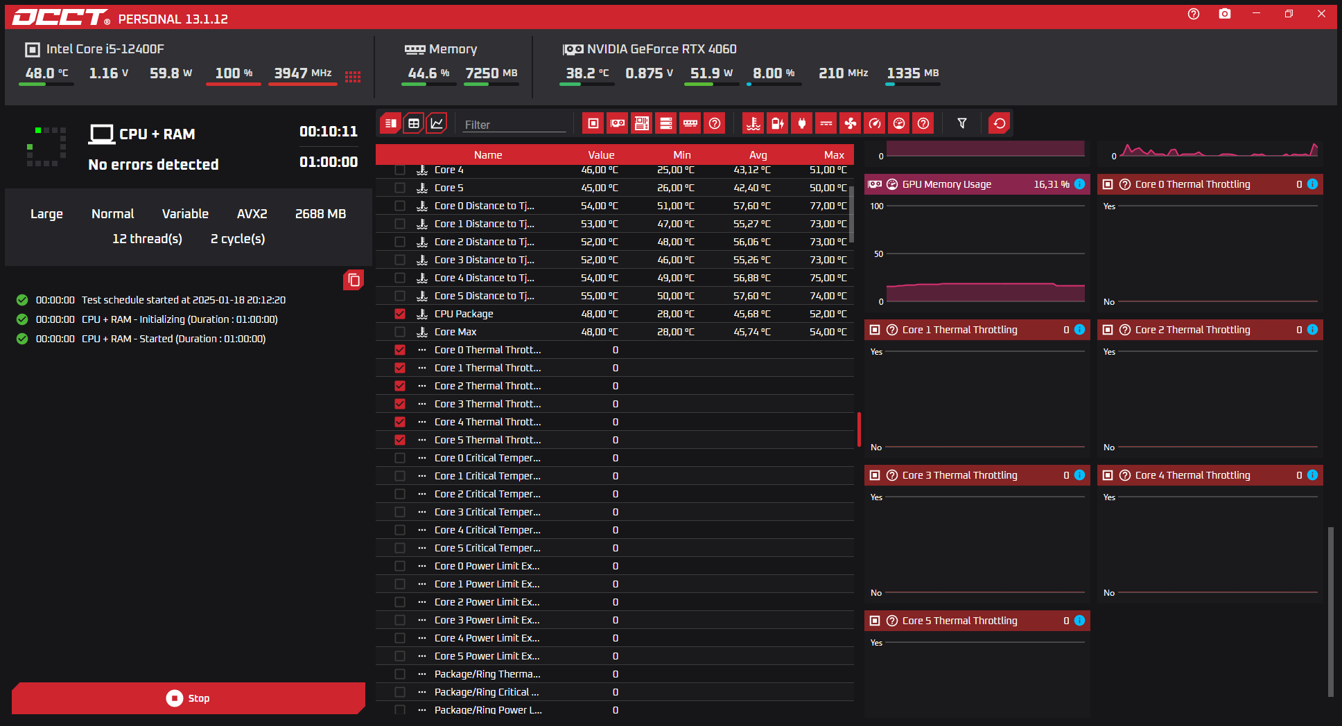Viewport: 1342px width, 726px height.
Task: Select the 'Package/Ring Critical ...' row
Action: point(615,692)
